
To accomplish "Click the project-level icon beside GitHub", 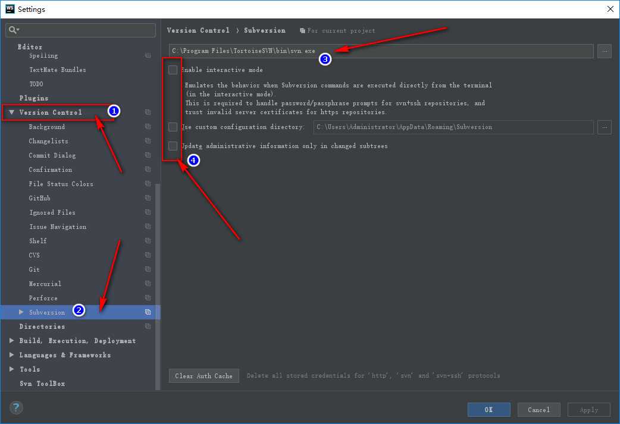I will (148, 197).
